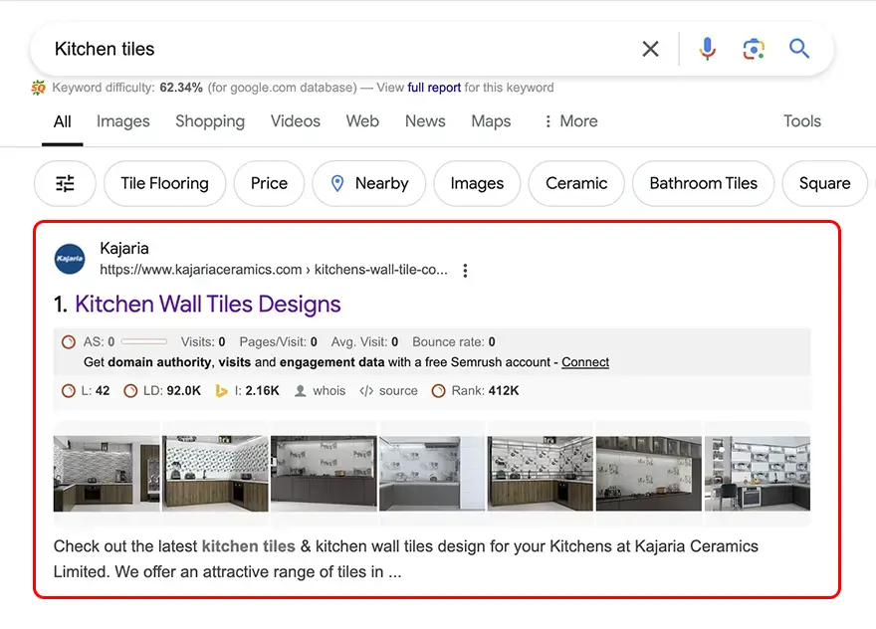Screen dimensions: 876x629
Task: Click the Kajaria site logo icon
Action: (x=70, y=259)
